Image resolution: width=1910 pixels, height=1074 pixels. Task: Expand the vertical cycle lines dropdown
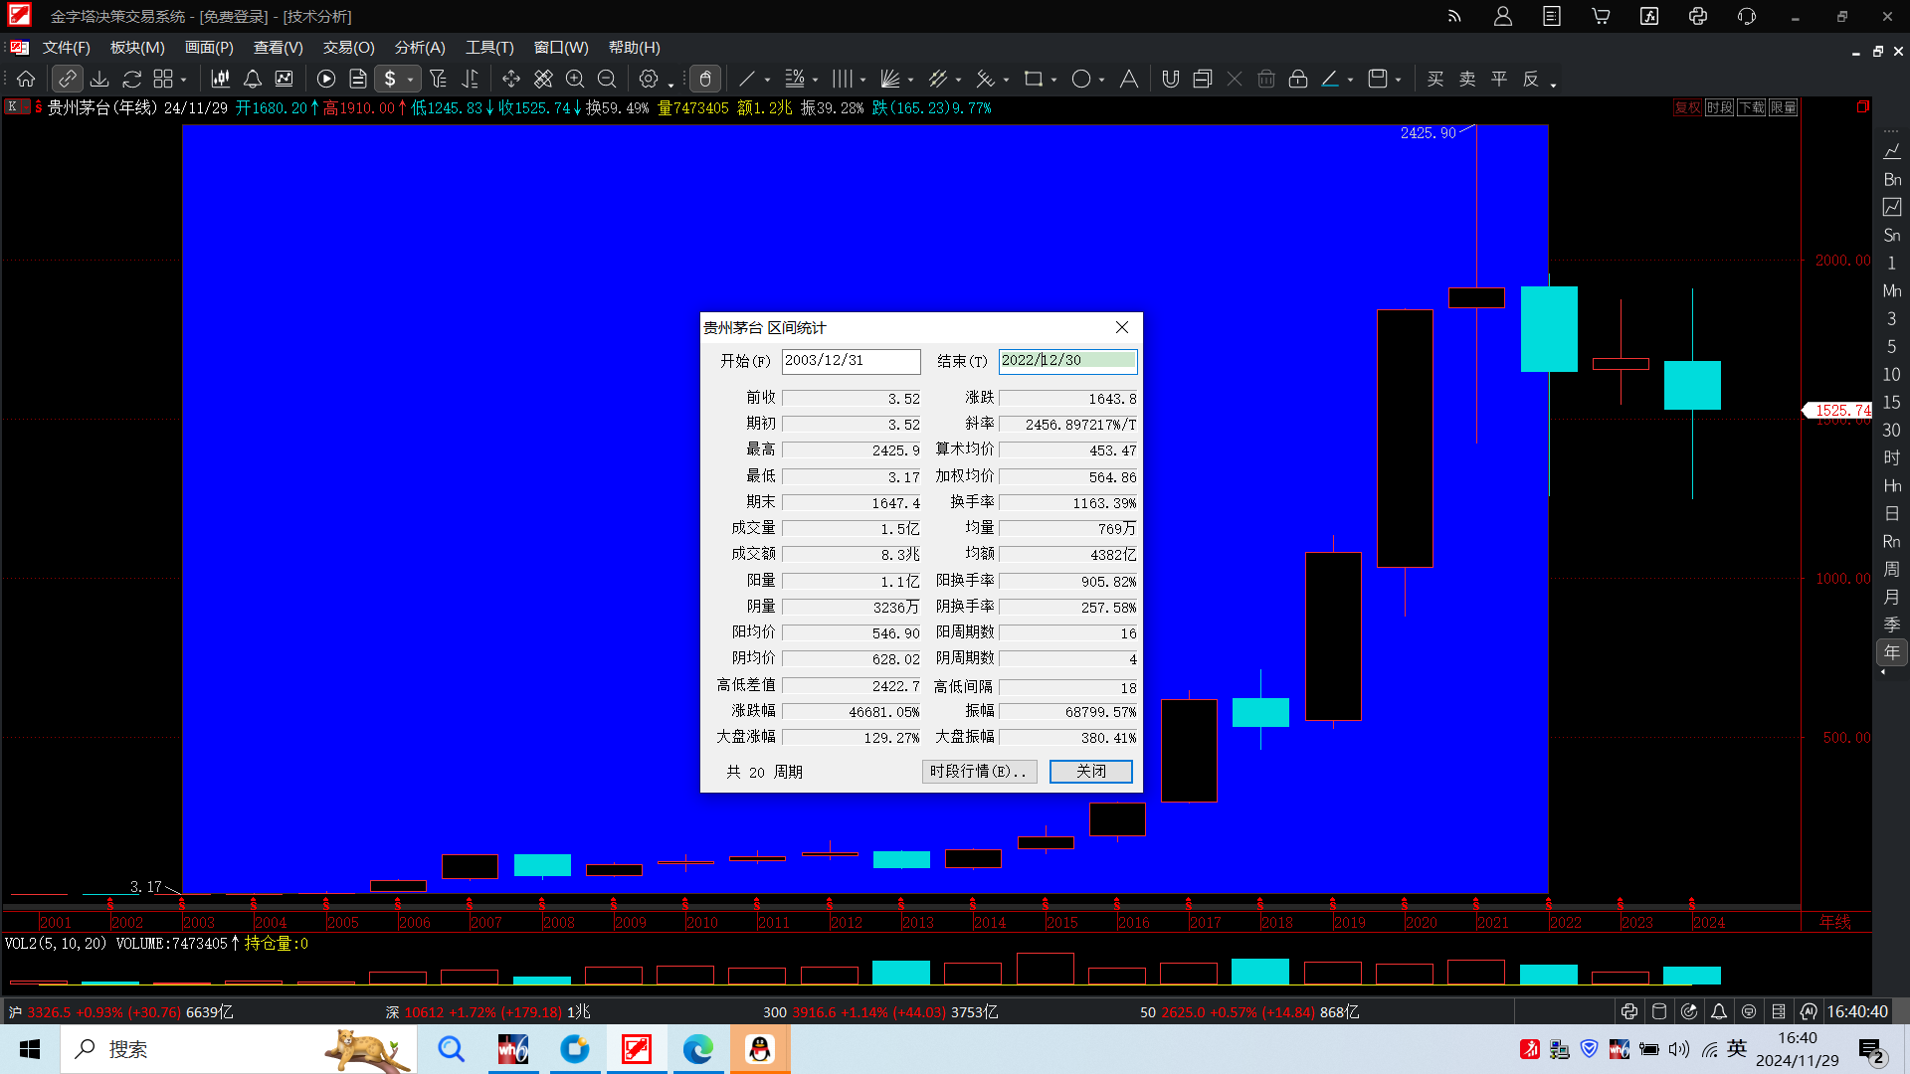click(862, 81)
